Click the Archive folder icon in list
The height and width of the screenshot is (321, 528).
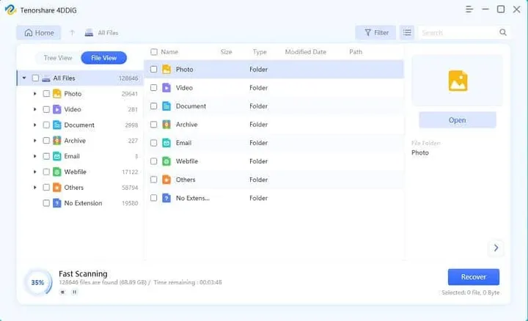166,125
